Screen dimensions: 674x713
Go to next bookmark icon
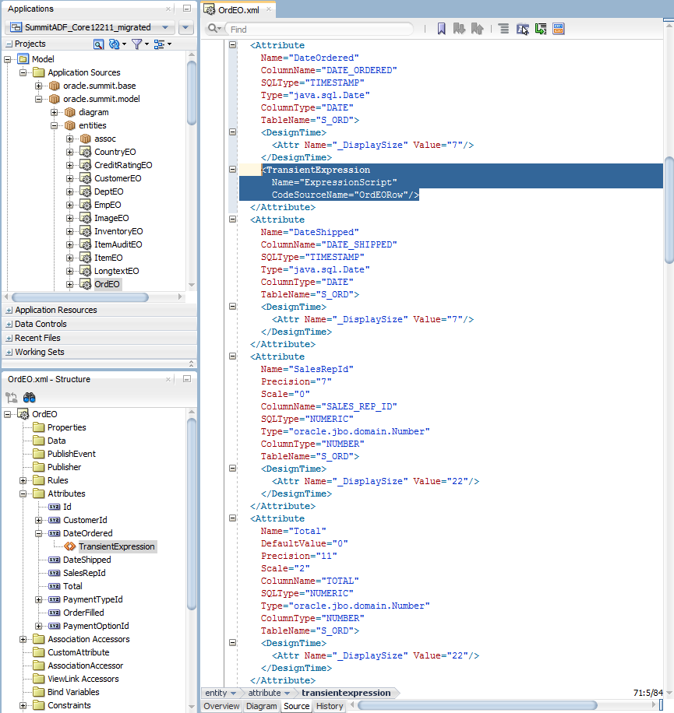point(459,29)
